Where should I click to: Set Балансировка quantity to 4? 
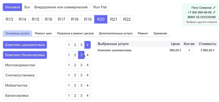tap(87, 96)
